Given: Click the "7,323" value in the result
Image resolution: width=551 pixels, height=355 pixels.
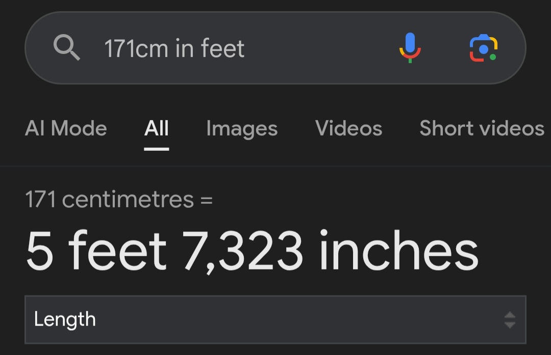Looking at the screenshot, I should [x=244, y=251].
